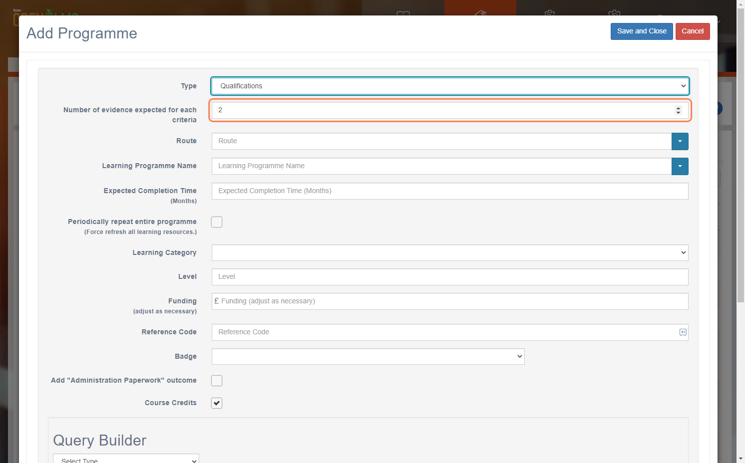Click the evidence count number field
Viewport: 745px width, 463px height.
(x=450, y=110)
